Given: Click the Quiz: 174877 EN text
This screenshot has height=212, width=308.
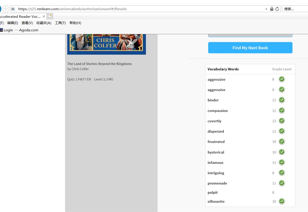Looking at the screenshot, I should (x=79, y=79).
